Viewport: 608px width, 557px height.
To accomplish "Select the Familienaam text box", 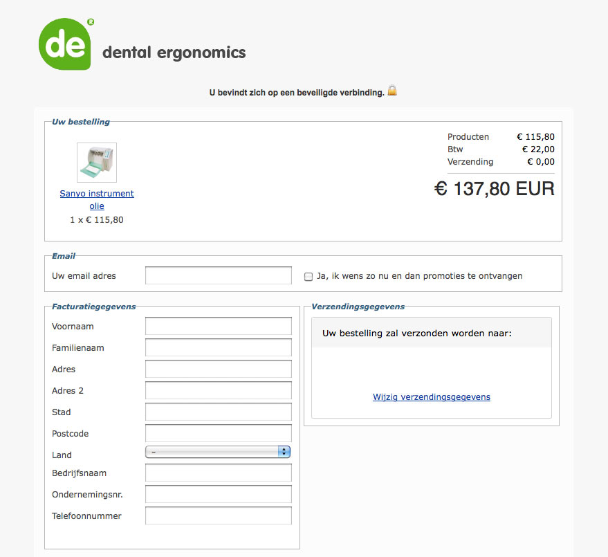I will tap(219, 347).
